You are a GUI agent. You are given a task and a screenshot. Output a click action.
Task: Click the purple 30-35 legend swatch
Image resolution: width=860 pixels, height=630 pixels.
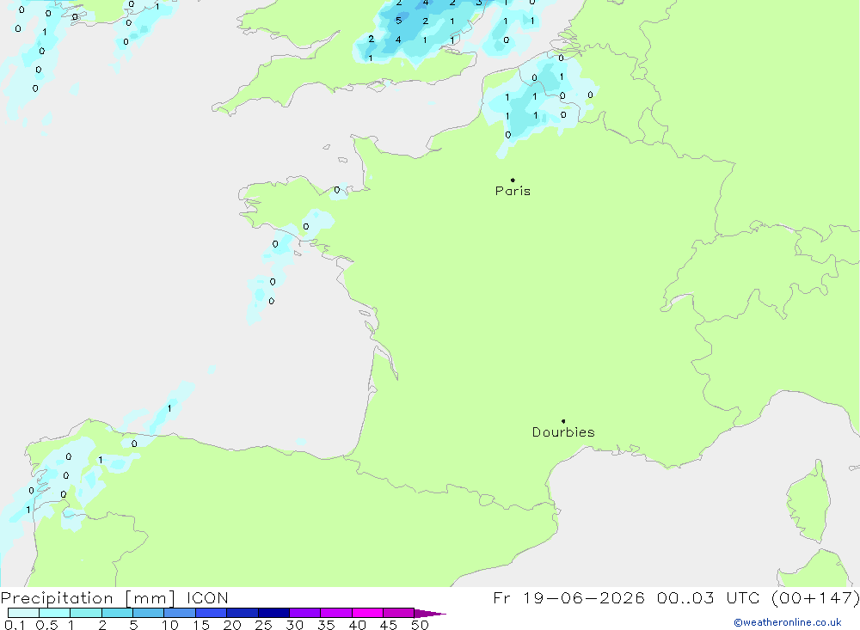[305, 613]
